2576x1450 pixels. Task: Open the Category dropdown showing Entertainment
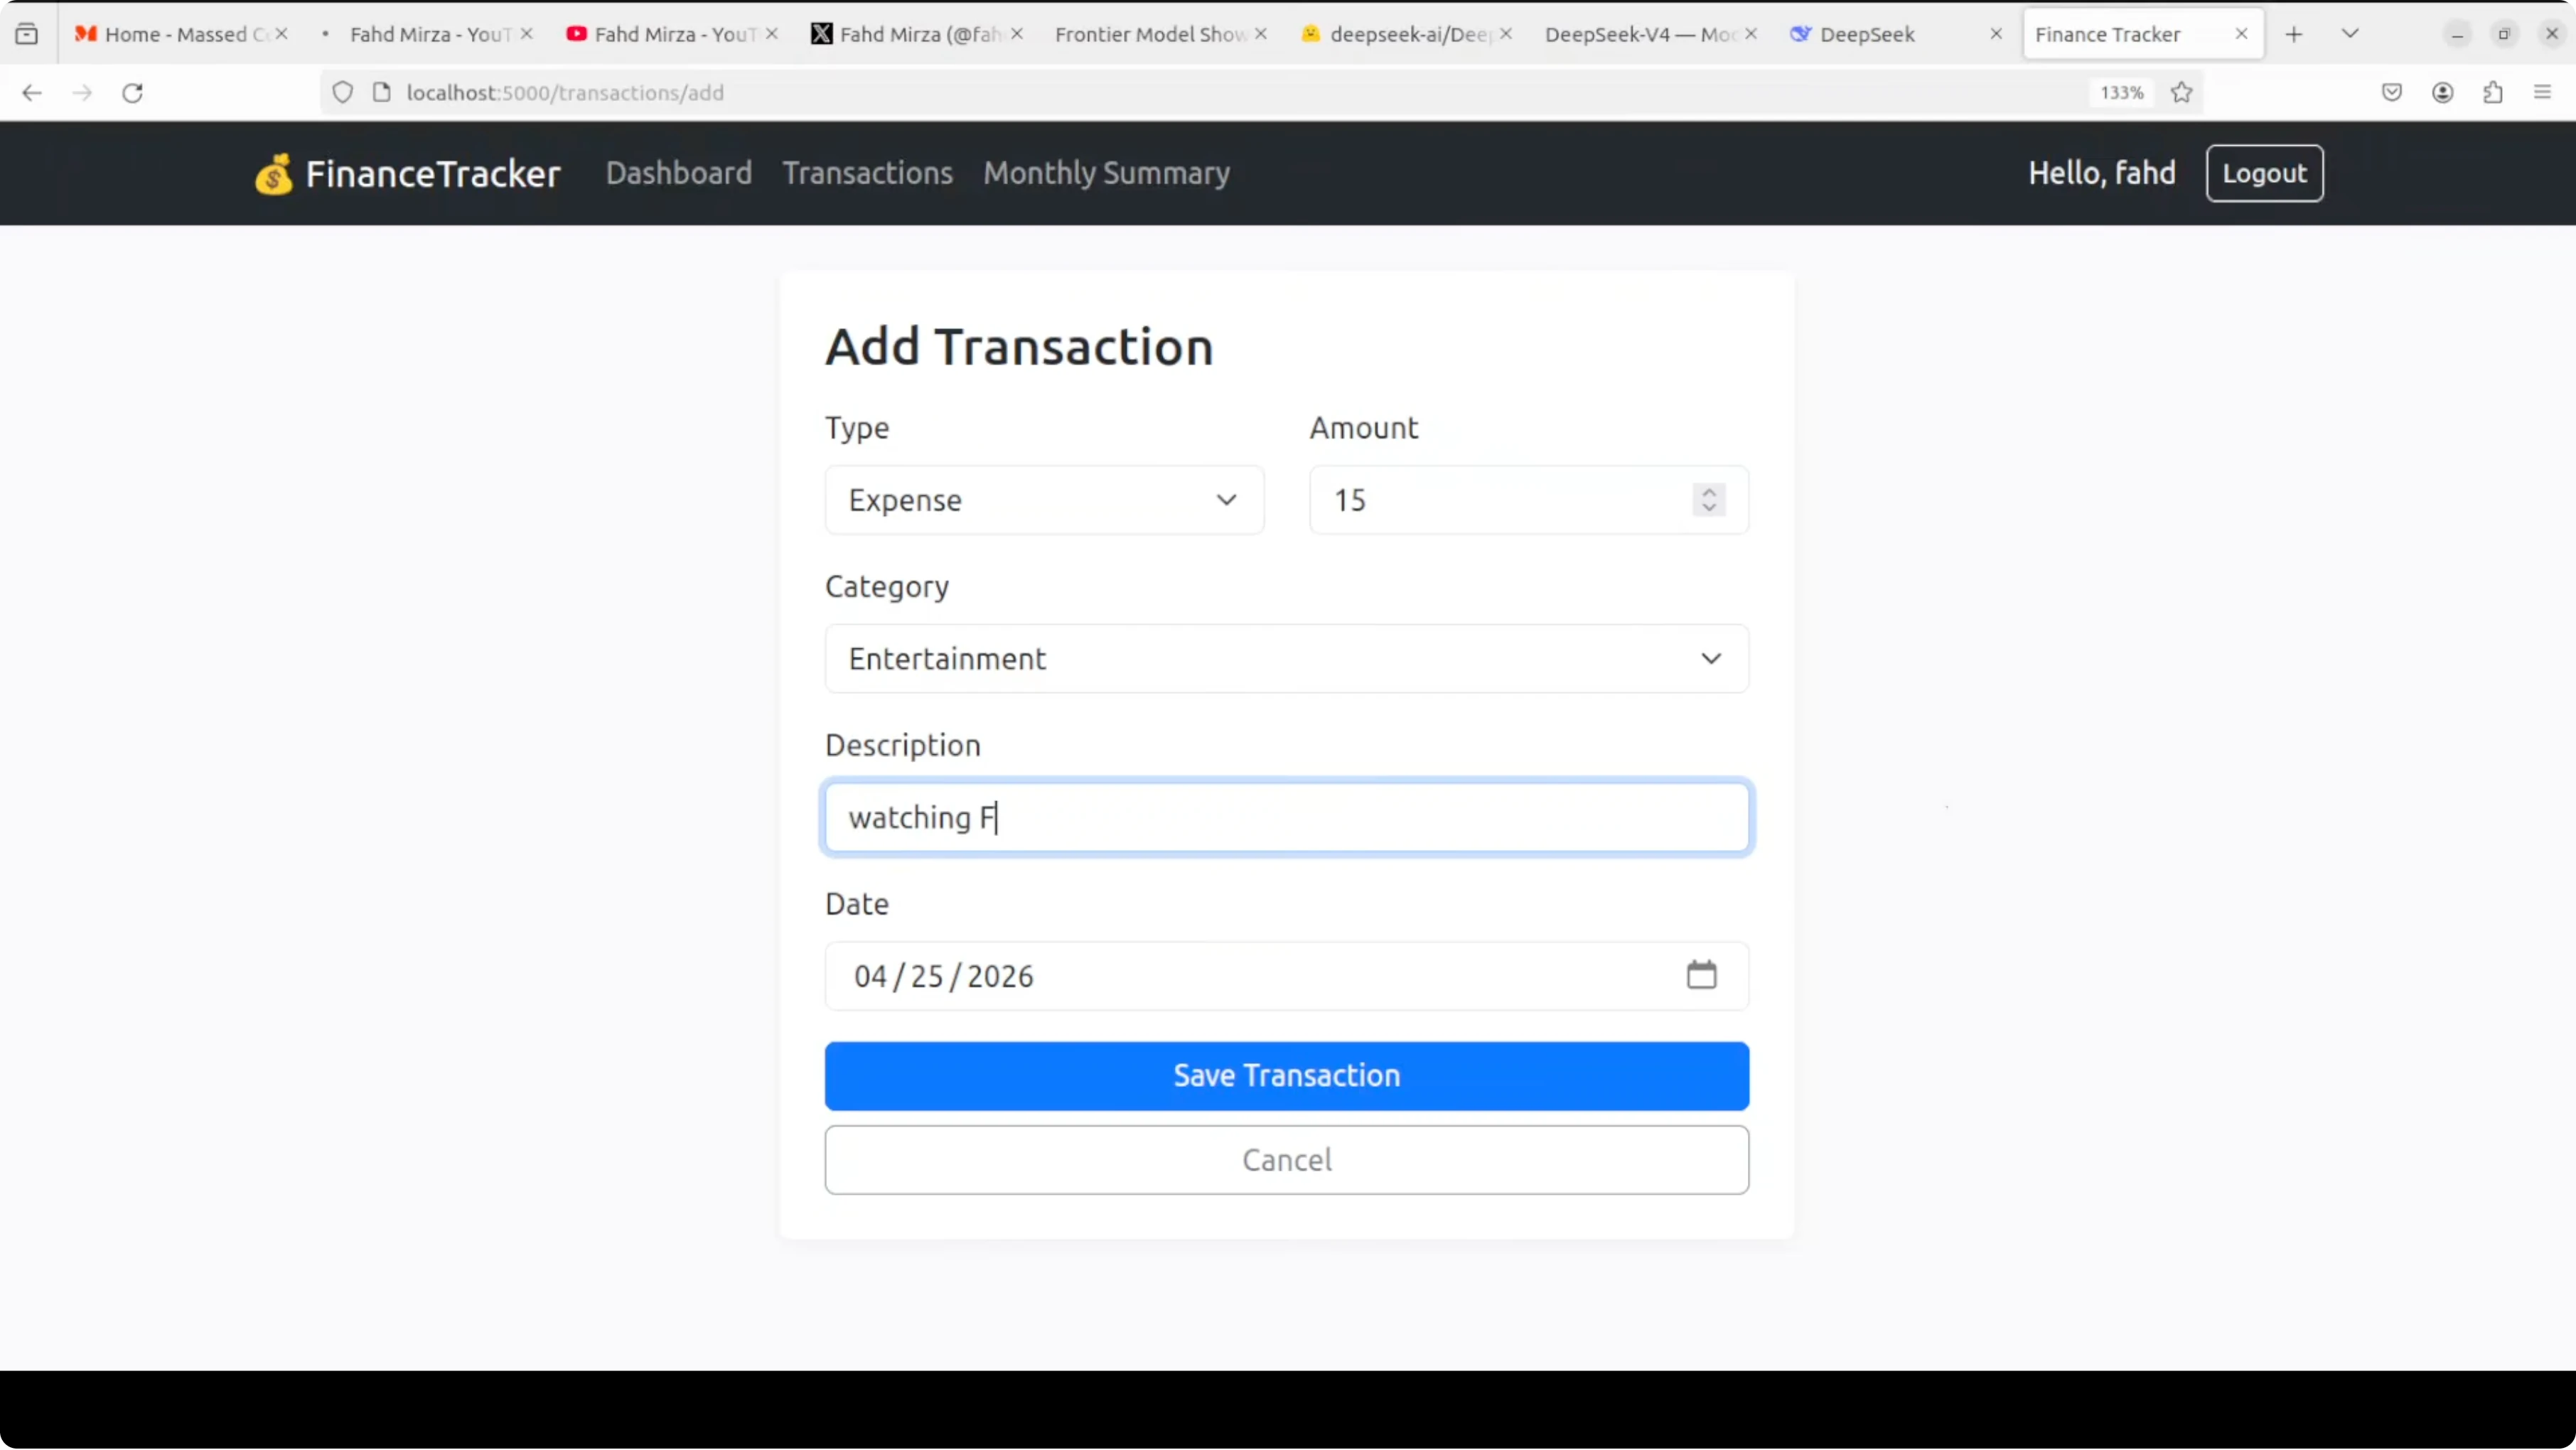(1286, 659)
